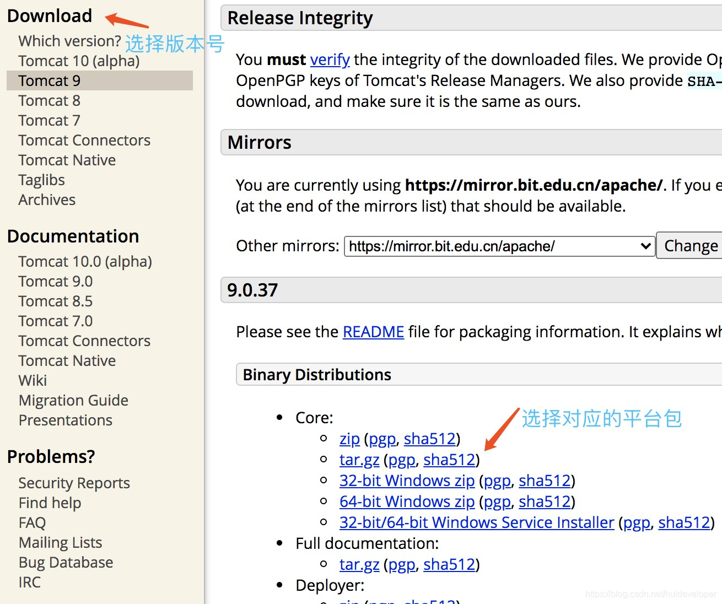Open pgp signature for 64-bit Windows zip
Screen dimensions: 722x604
[x=497, y=501]
